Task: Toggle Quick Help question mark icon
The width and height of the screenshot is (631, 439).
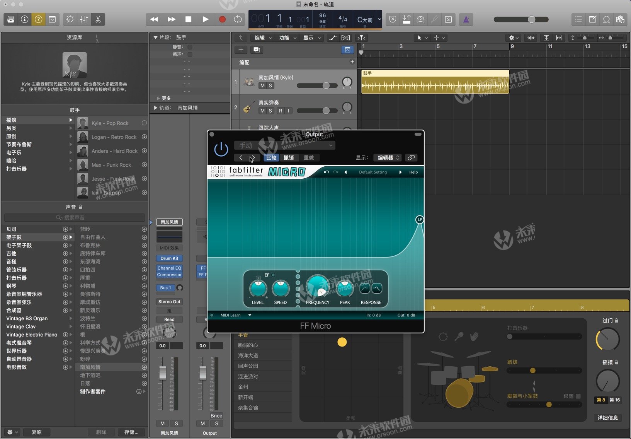Action: [38, 19]
